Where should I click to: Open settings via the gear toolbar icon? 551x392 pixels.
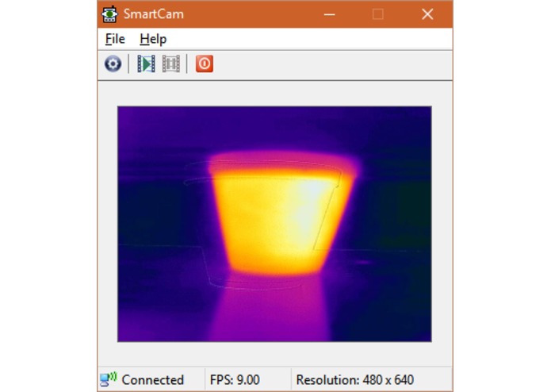pos(113,63)
